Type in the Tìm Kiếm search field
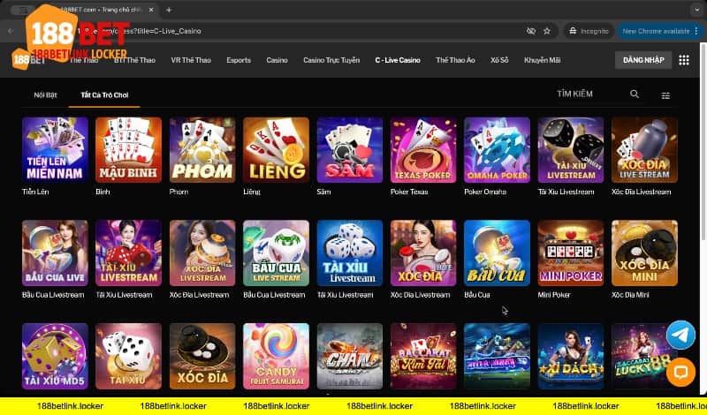The width and height of the screenshot is (707, 415). [588, 94]
